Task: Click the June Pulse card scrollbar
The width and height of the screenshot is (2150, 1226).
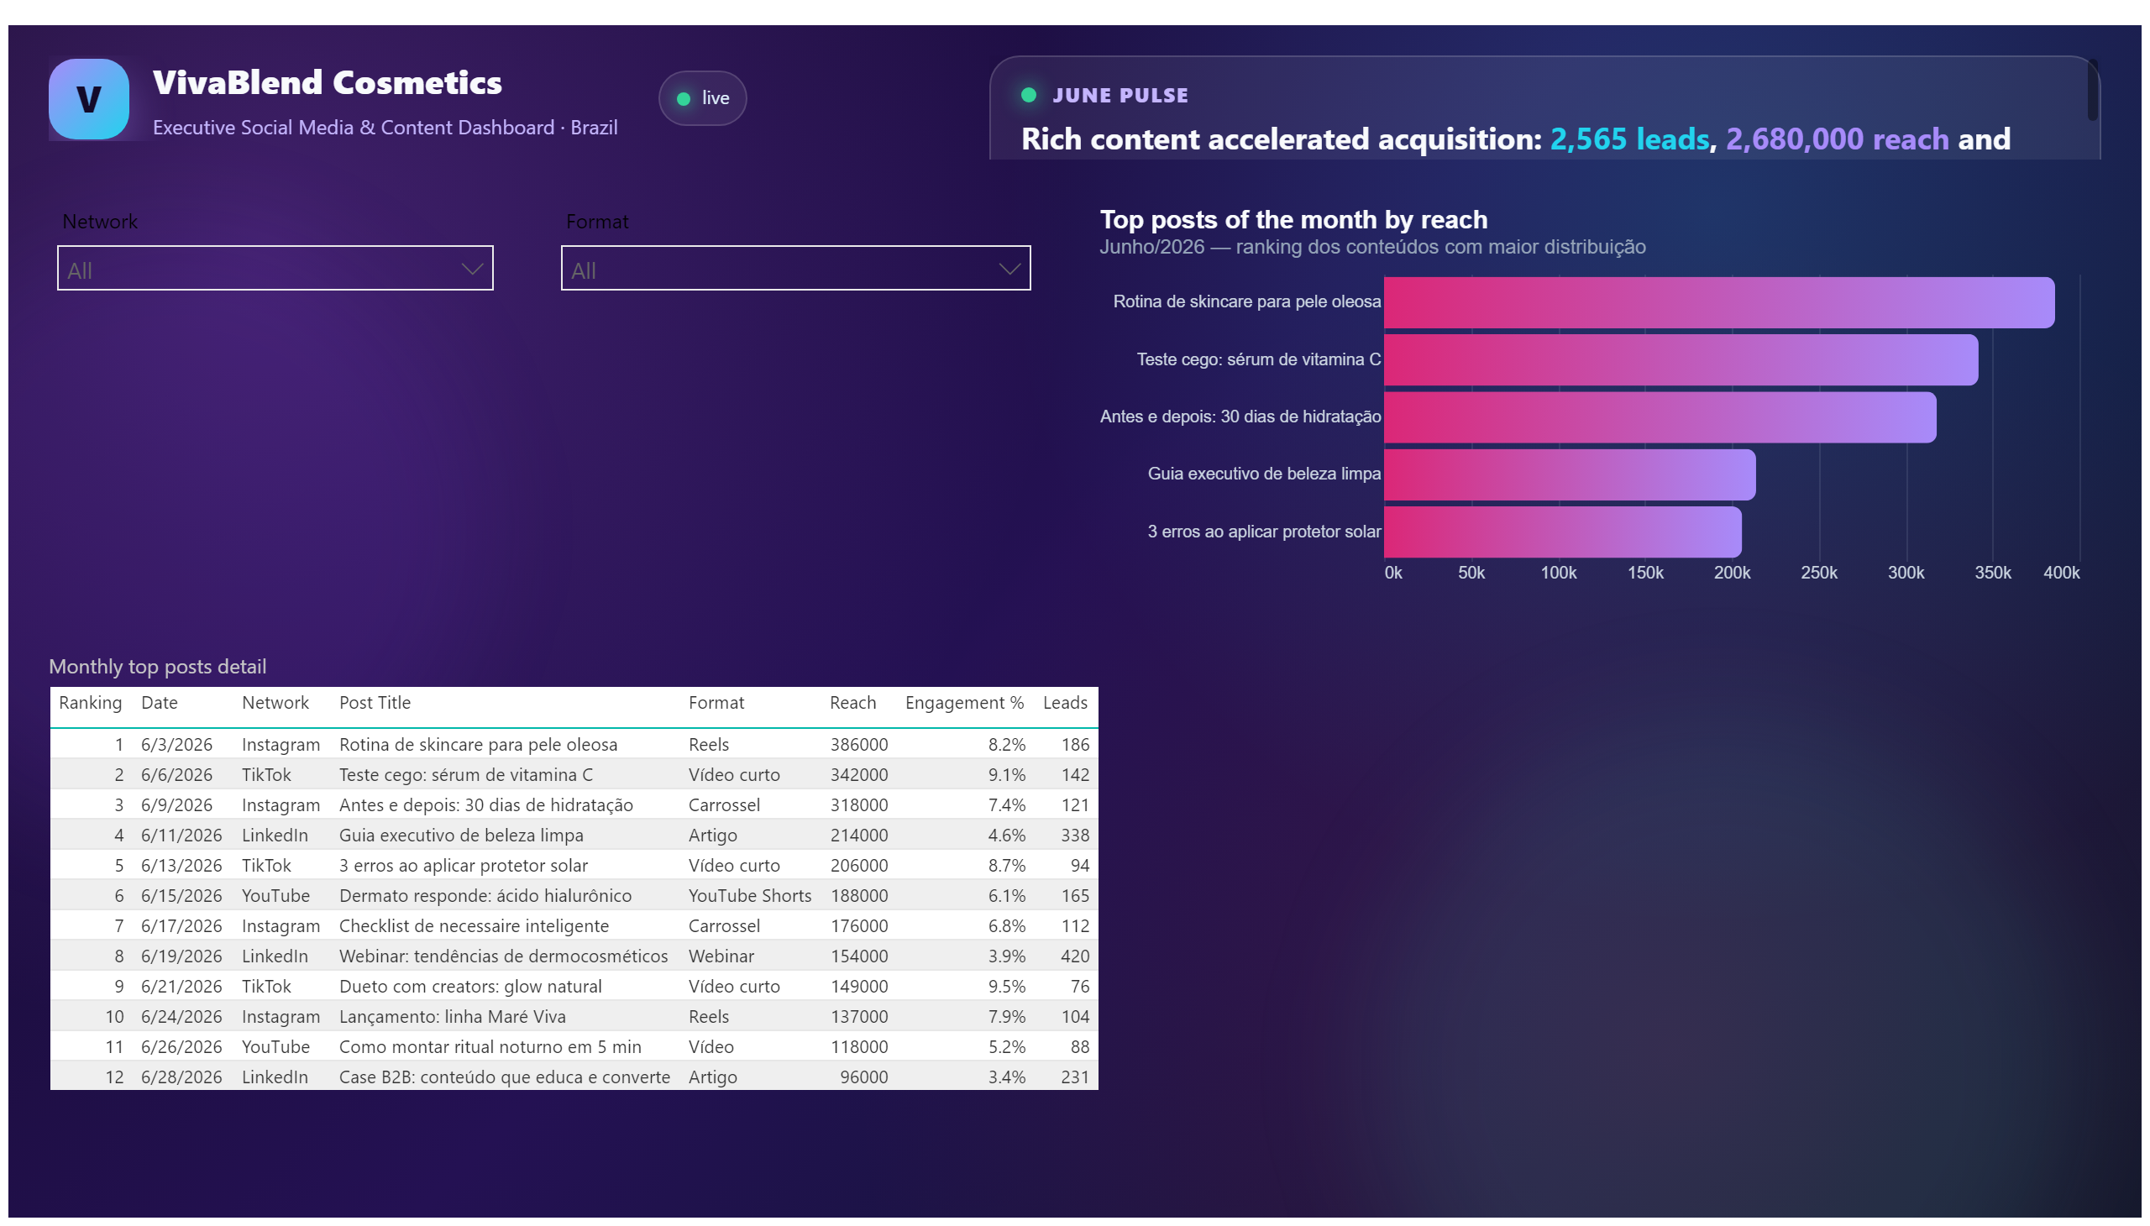Action: (x=2092, y=90)
